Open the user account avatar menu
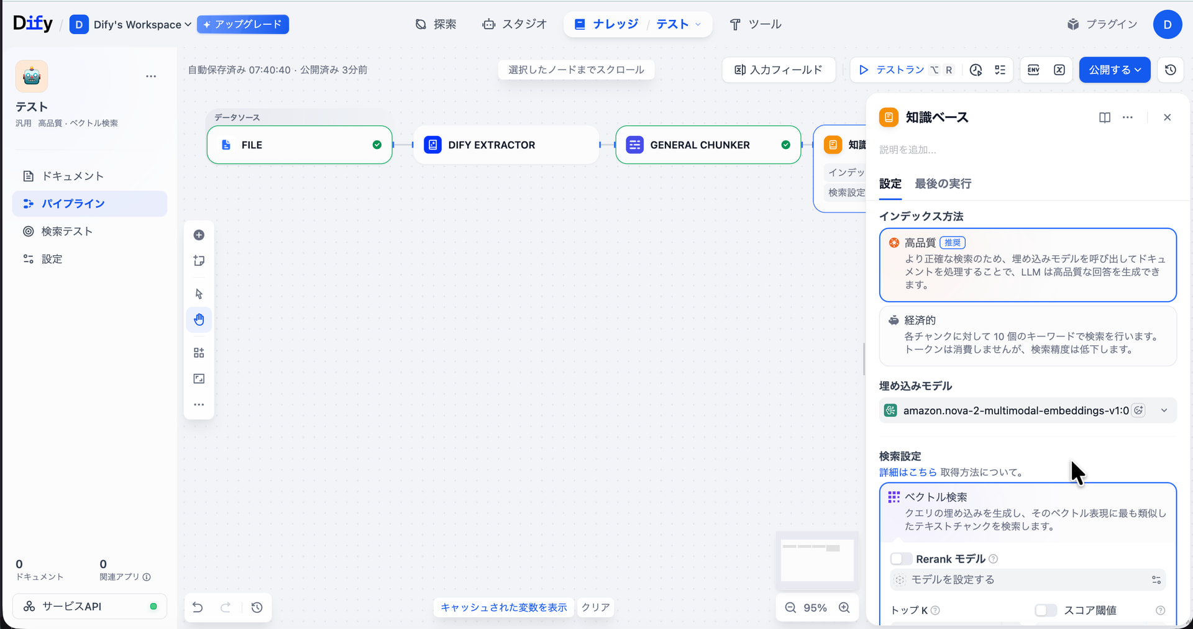The width and height of the screenshot is (1193, 629). click(x=1168, y=24)
